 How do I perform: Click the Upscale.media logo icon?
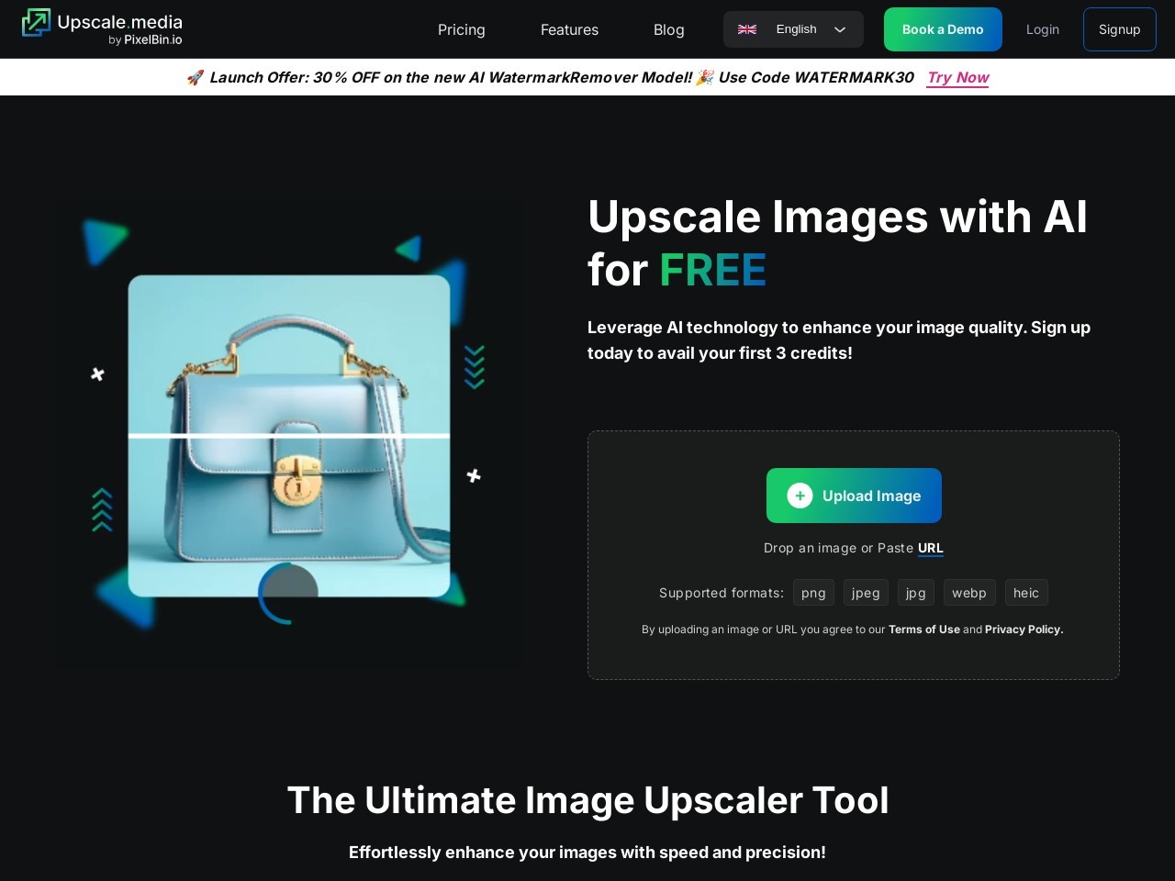37,23
